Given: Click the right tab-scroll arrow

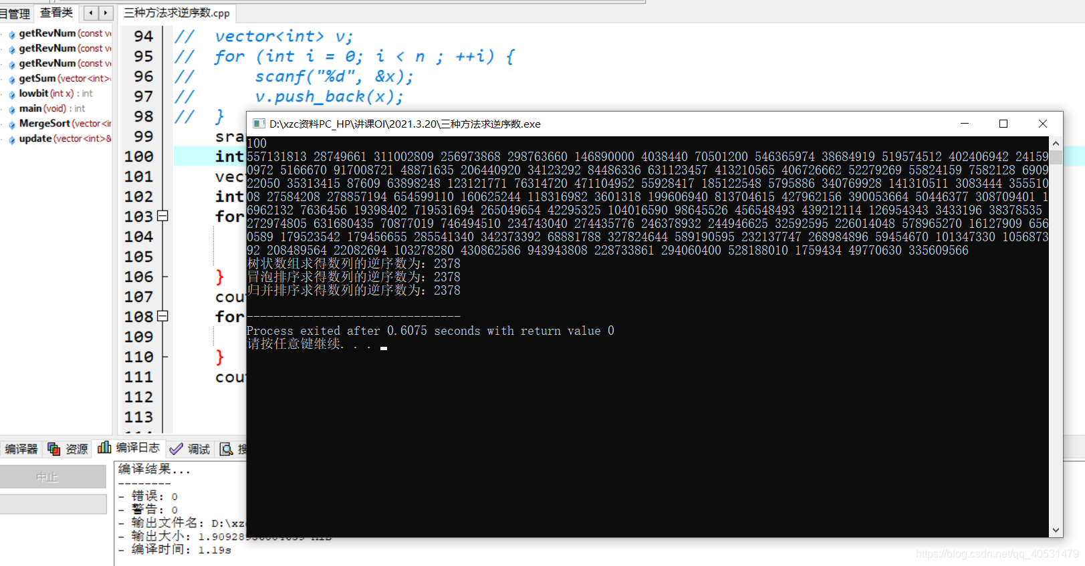Looking at the screenshot, I should tap(106, 13).
